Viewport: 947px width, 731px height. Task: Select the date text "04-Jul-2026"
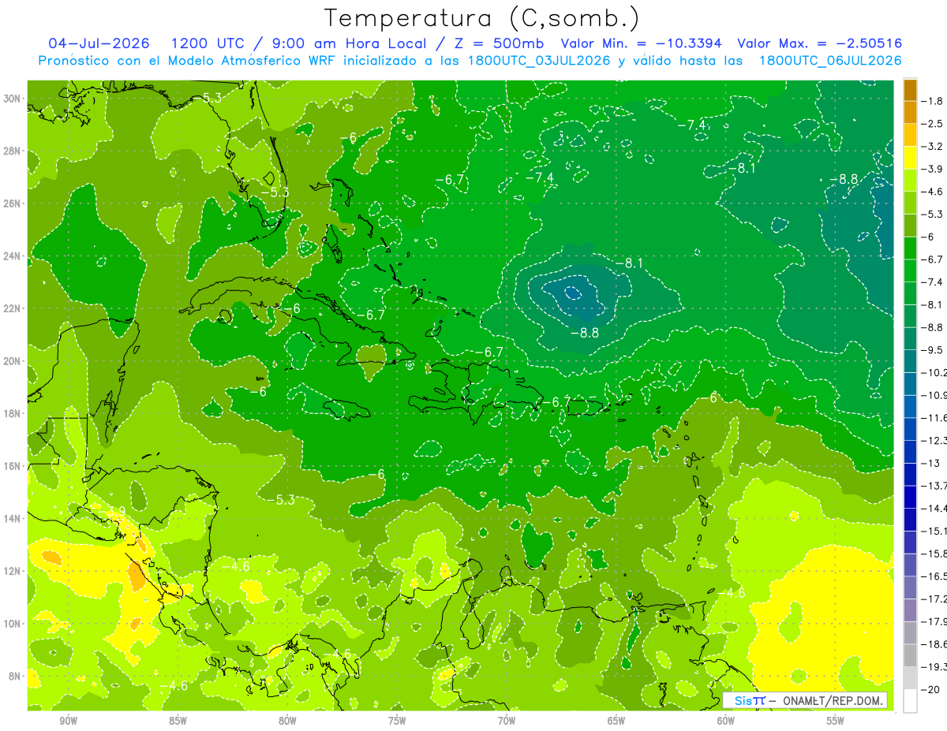coord(98,43)
